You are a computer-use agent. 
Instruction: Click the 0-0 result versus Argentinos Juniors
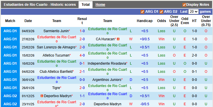click(x=82, y=80)
